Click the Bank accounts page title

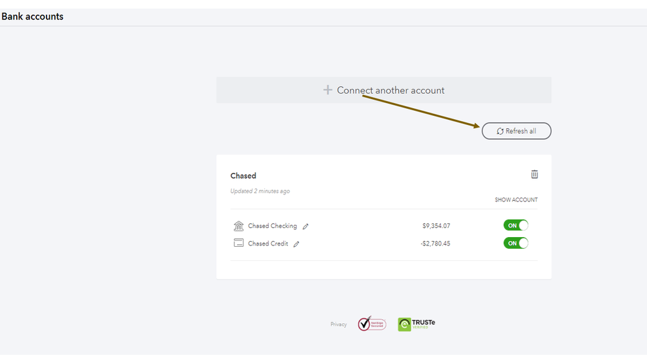(x=32, y=17)
